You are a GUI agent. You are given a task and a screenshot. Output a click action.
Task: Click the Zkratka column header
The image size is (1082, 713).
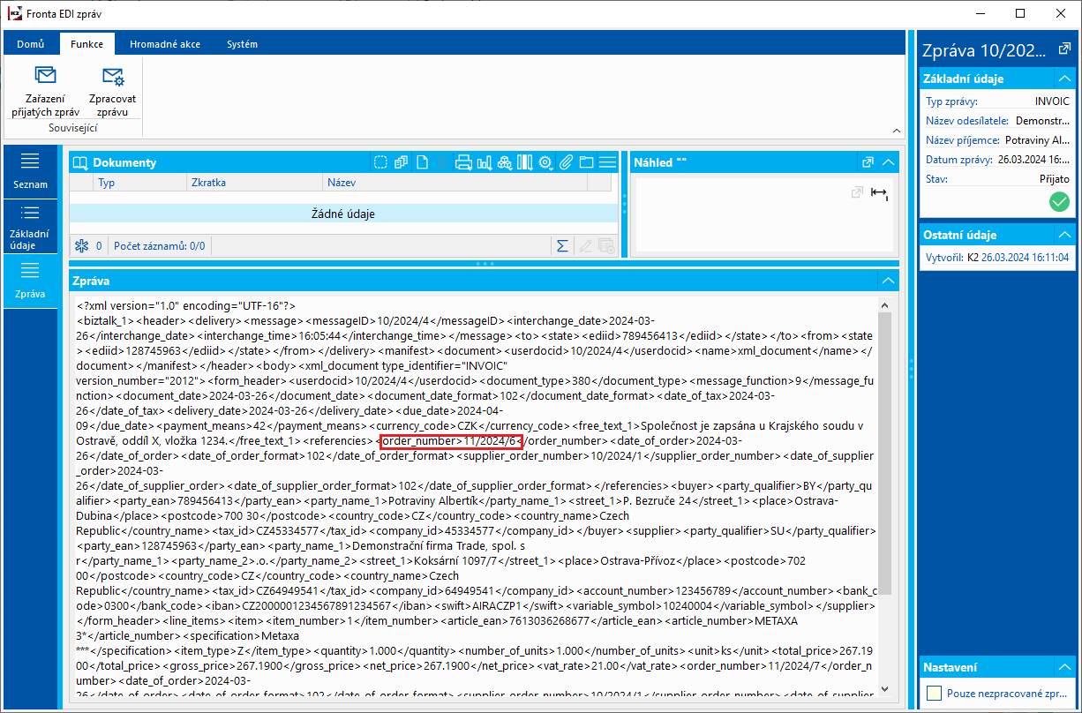coord(254,183)
